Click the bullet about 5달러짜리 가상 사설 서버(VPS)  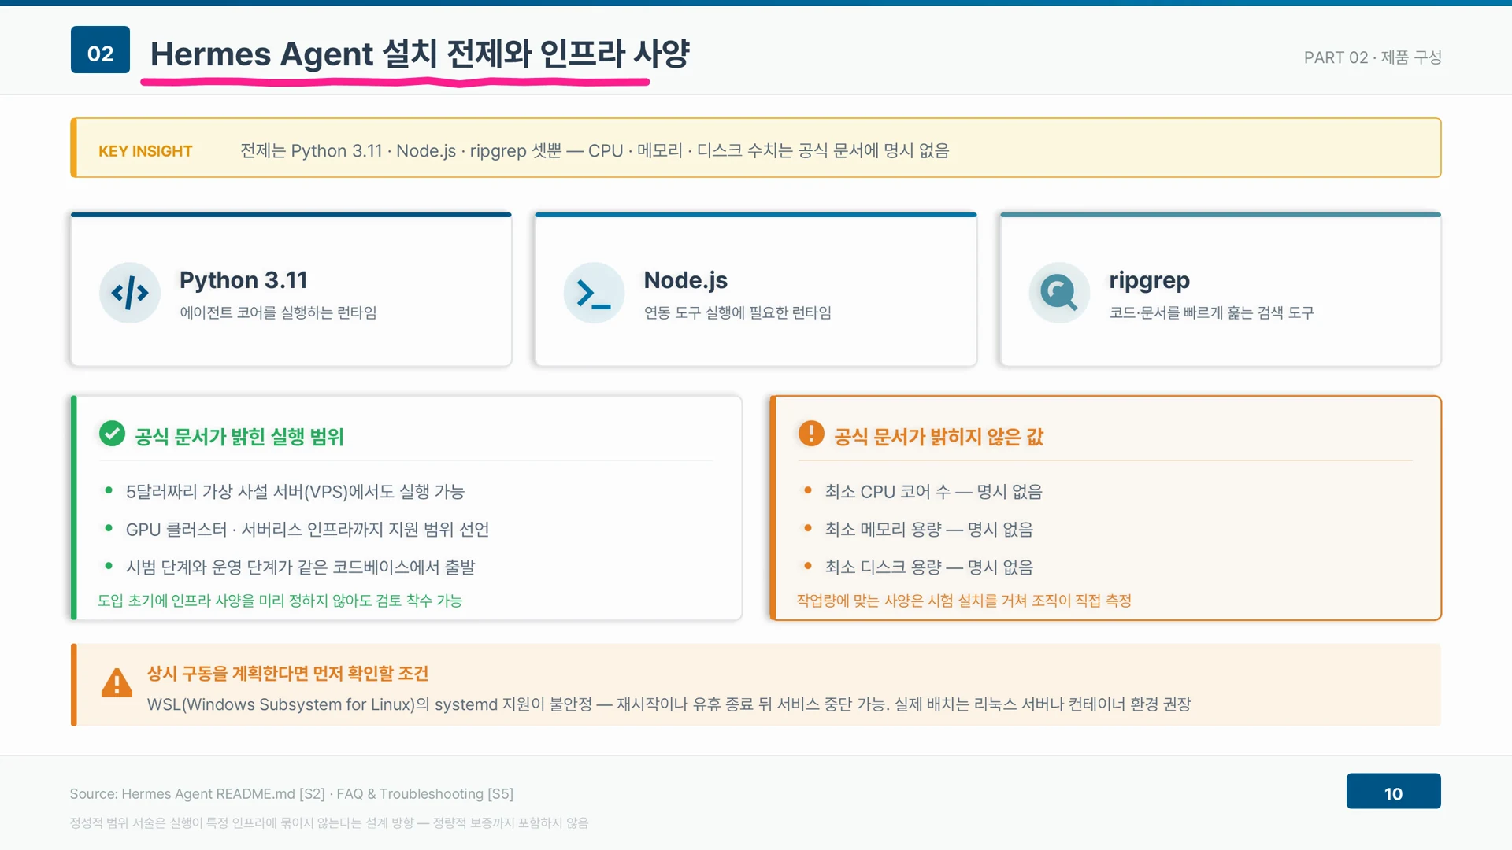(295, 492)
